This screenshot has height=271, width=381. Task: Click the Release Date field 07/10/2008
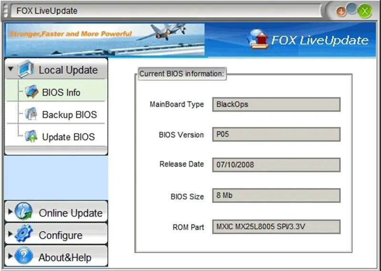[276, 165]
